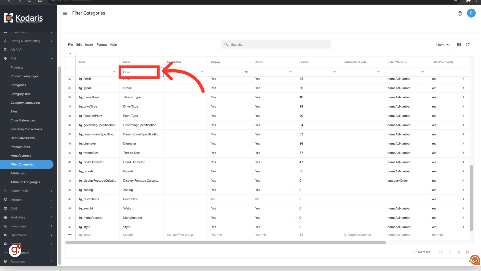Open the Insert menu

tap(89, 45)
